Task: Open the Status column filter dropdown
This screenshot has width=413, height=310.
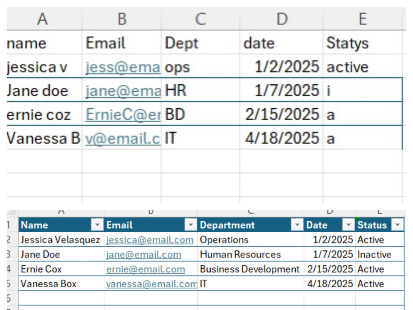Action: point(397,225)
